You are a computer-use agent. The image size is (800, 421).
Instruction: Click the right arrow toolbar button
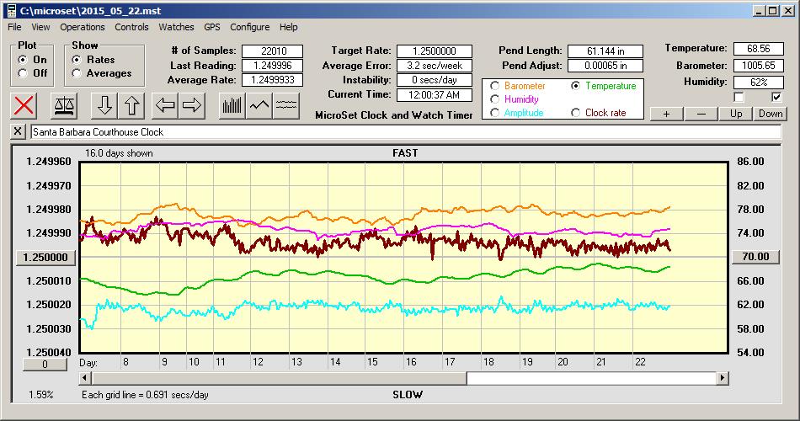coord(192,105)
